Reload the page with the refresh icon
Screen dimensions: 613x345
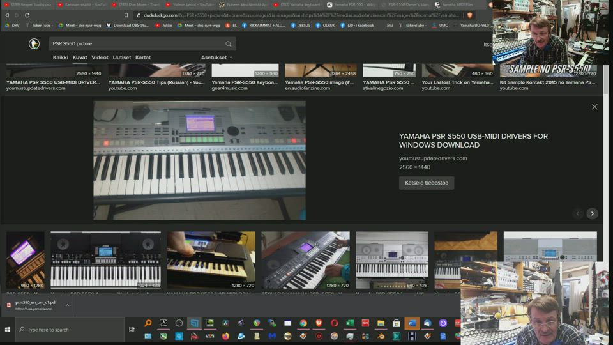(27, 15)
